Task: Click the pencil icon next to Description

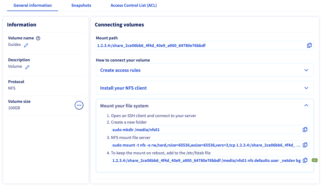Action: [x=27, y=67]
